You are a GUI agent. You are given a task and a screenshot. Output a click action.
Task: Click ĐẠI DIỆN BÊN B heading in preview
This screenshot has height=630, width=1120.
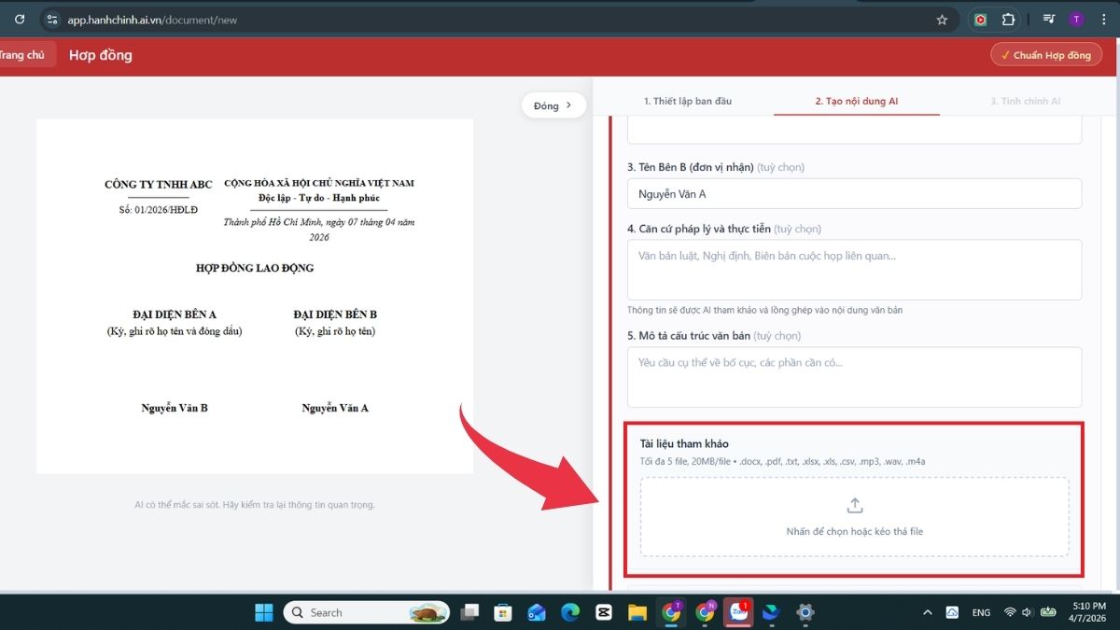pos(335,315)
